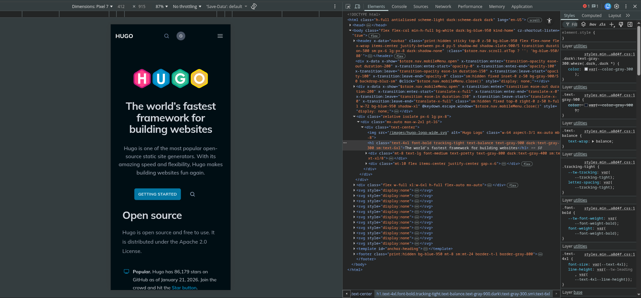The image size is (641, 298).
Task: Open the No throttling dropdown
Action: (x=187, y=6)
